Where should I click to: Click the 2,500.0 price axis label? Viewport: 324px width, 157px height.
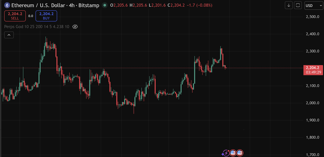[313, 17]
